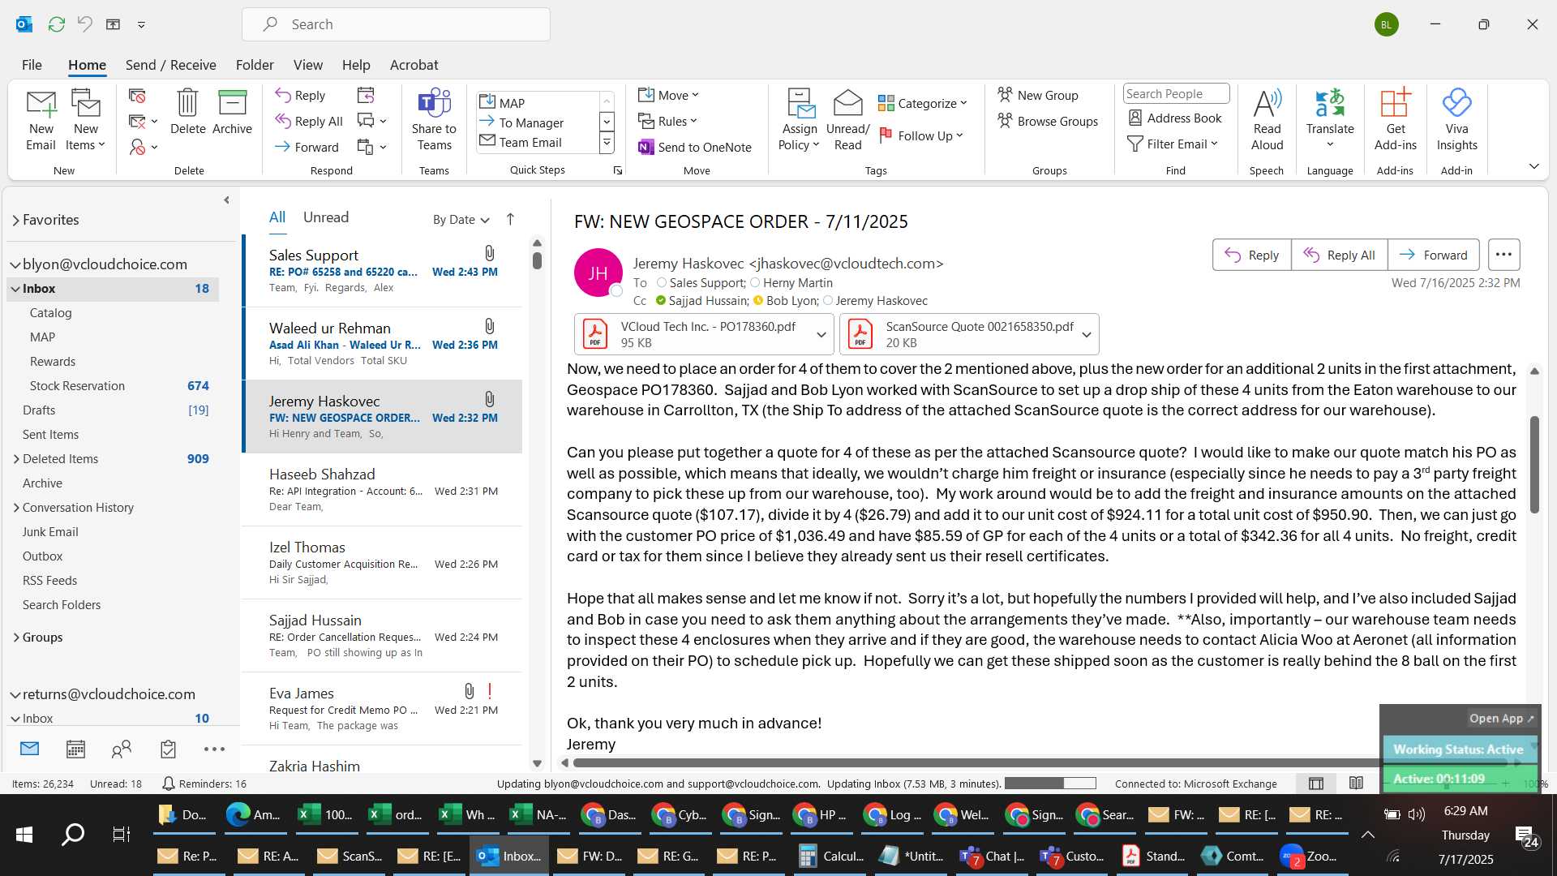This screenshot has height=876, width=1557.
Task: Expand the Conversation History folder
Action: [x=16, y=508]
